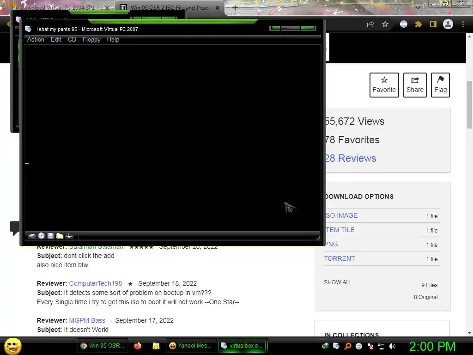Click the Share button
The width and height of the screenshot is (473, 355).
pyautogui.click(x=415, y=85)
